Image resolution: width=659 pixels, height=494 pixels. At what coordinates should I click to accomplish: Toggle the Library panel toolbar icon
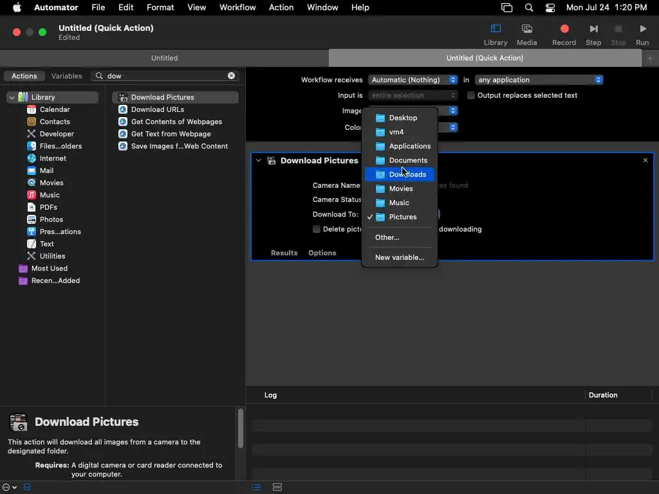pyautogui.click(x=496, y=28)
